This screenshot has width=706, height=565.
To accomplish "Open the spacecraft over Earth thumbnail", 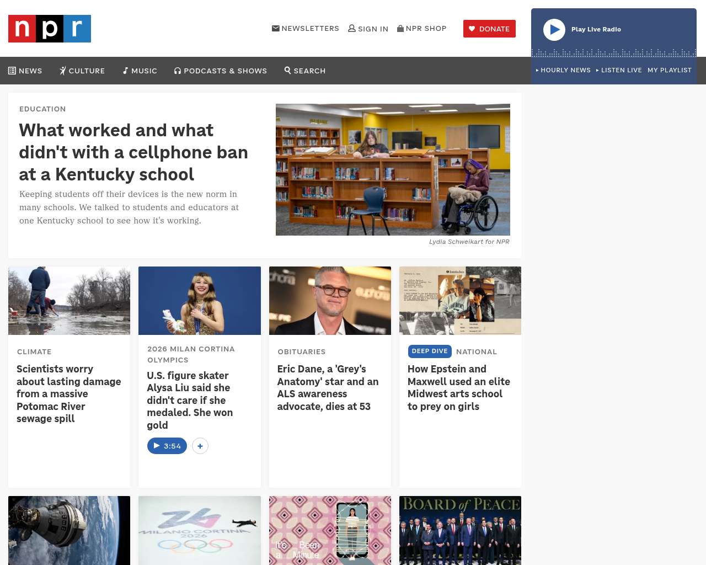I will [69, 530].
